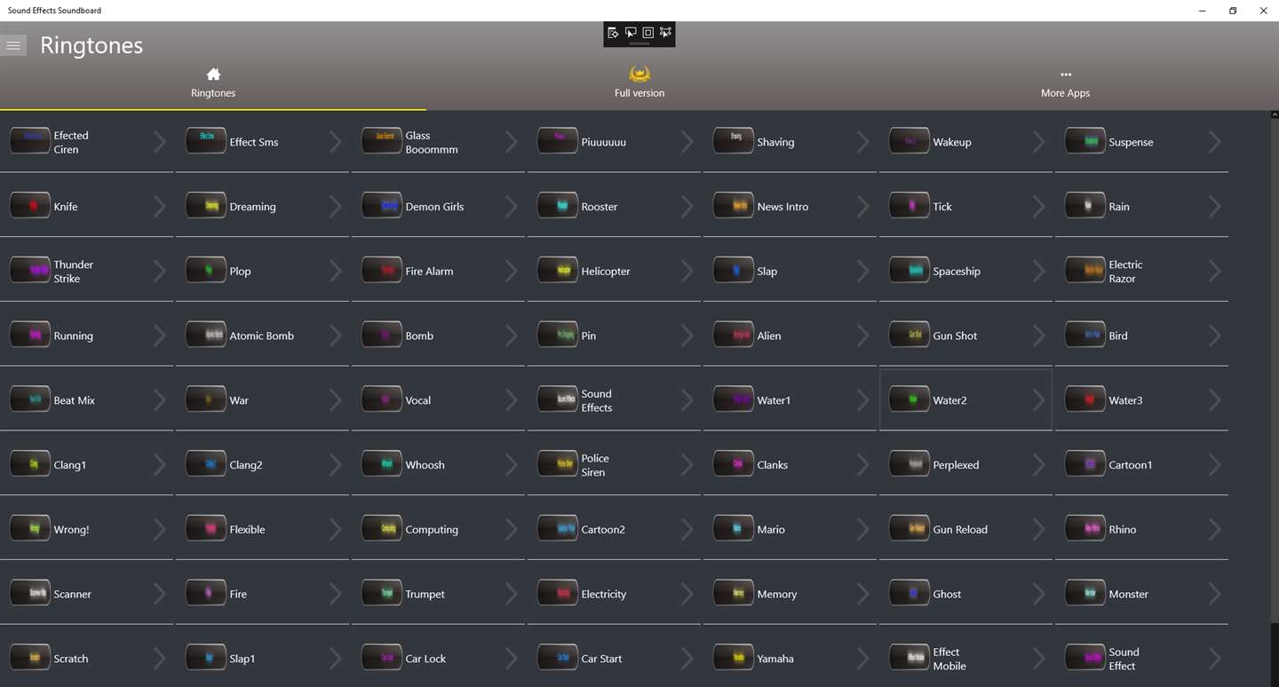Select the Atomic Bomb sound label
The height and width of the screenshot is (687, 1279).
(262, 336)
